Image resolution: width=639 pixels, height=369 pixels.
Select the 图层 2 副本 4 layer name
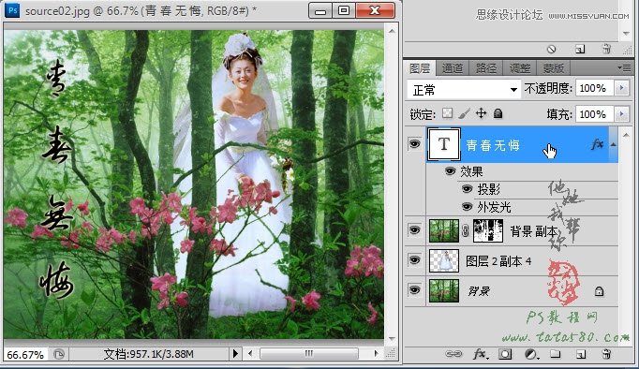tap(498, 261)
